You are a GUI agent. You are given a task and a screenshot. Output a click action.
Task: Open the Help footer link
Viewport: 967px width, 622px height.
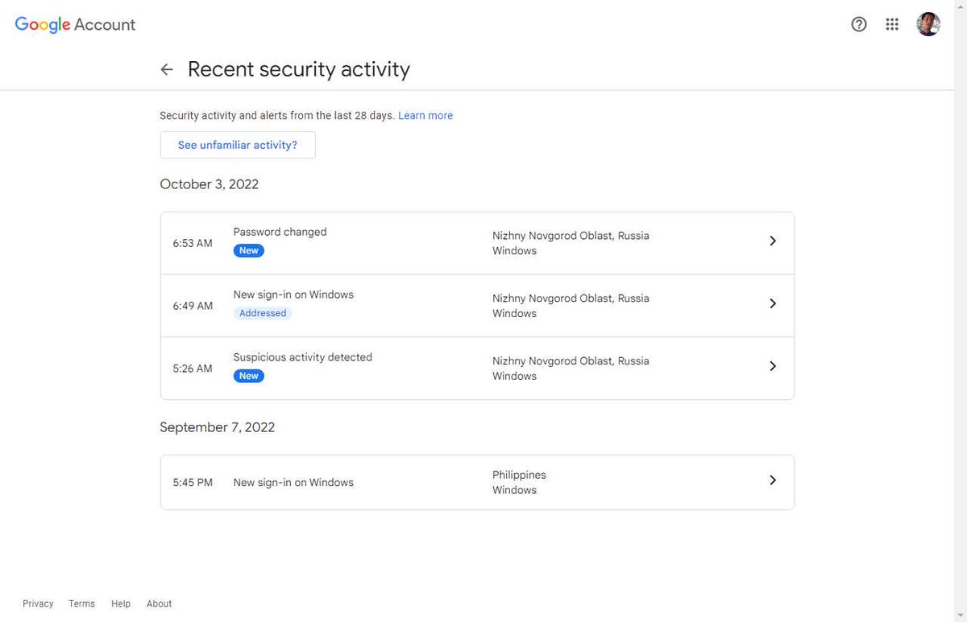tap(121, 603)
